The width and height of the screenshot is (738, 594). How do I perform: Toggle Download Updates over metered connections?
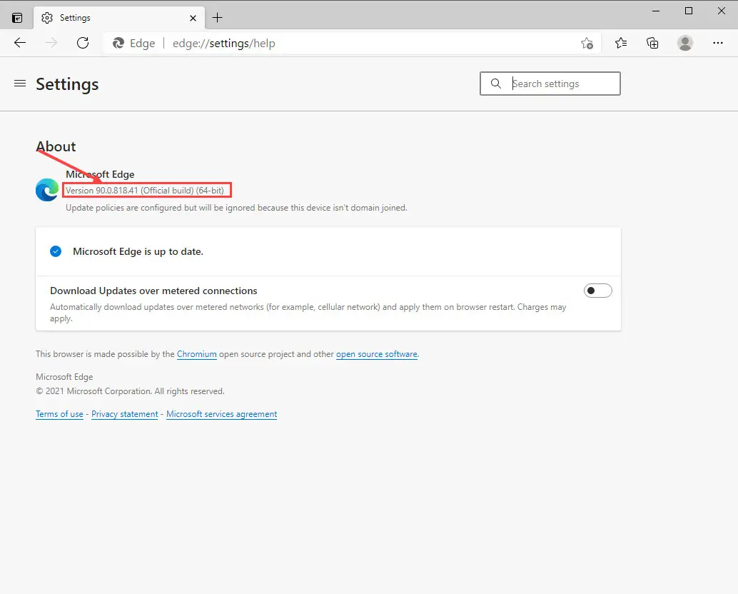pos(597,291)
